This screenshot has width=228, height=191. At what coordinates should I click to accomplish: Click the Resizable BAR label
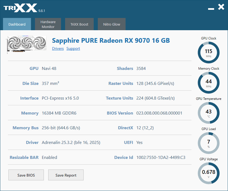pos(24,158)
